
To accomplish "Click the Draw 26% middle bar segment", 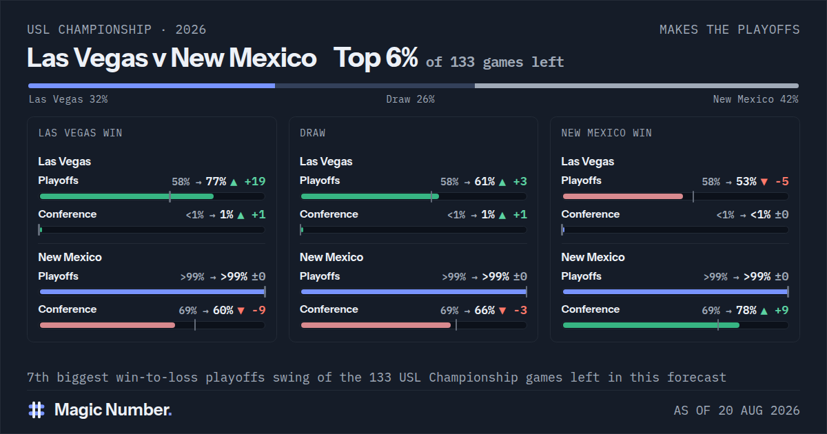I will pos(375,86).
